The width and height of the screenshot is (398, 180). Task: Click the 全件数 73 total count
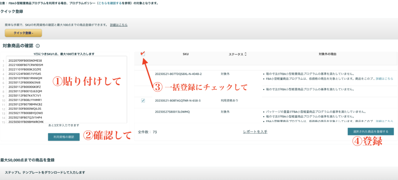(x=147, y=132)
